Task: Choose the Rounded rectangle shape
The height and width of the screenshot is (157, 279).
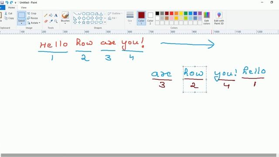Action: click(92, 14)
